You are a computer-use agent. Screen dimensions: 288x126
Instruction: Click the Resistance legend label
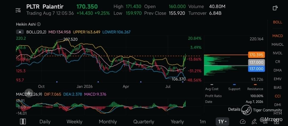255,89
